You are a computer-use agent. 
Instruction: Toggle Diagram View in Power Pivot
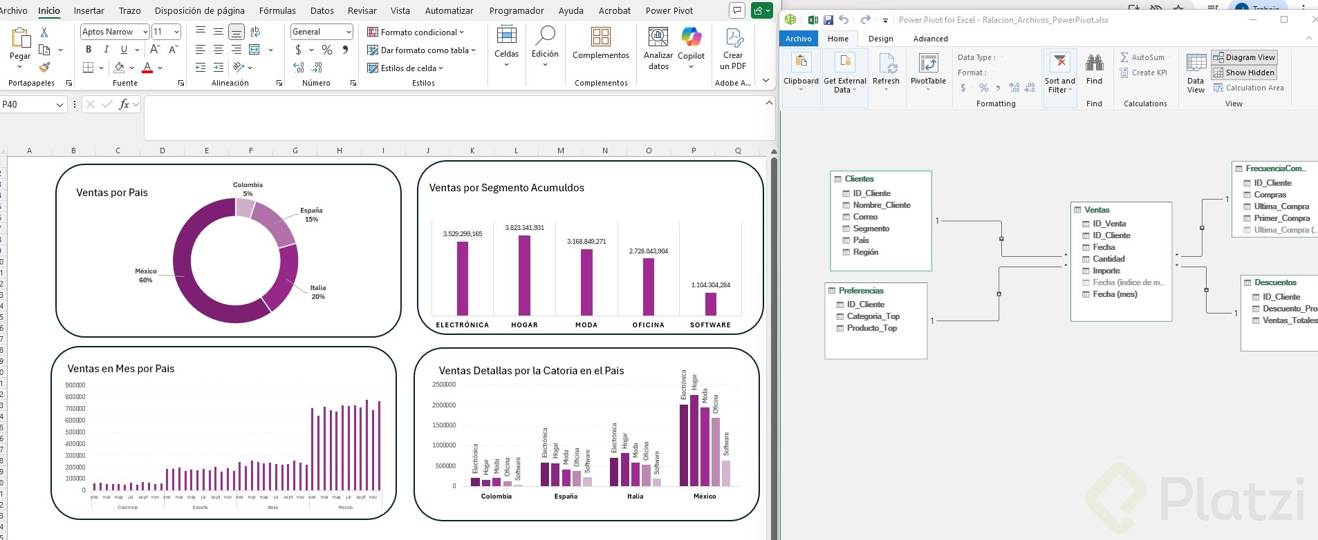click(1244, 57)
